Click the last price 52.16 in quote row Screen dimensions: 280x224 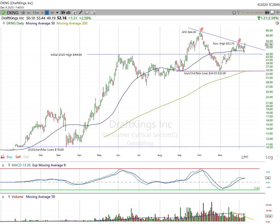pyautogui.click(x=62, y=18)
